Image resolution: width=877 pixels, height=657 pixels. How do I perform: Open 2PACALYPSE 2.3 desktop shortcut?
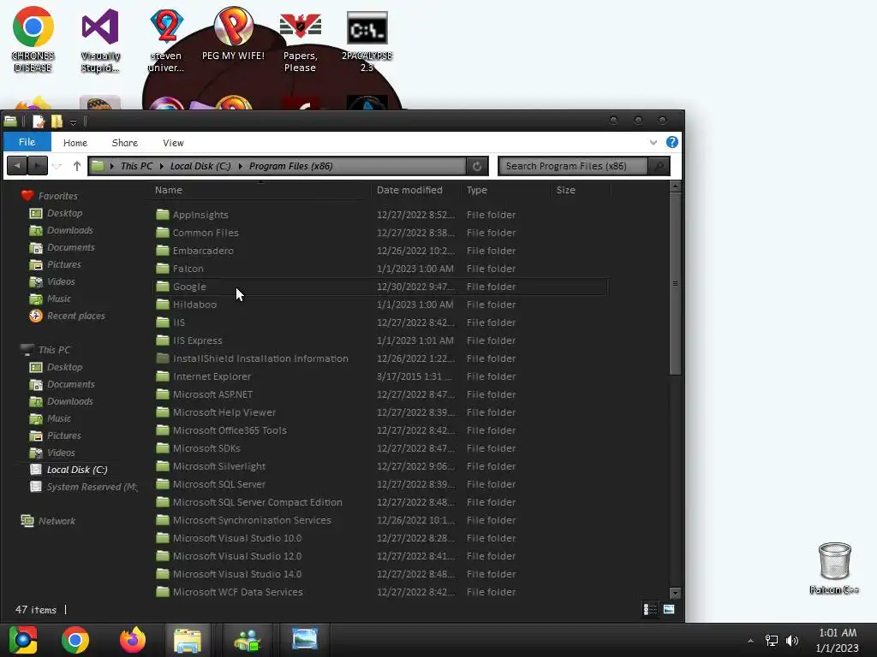click(367, 43)
